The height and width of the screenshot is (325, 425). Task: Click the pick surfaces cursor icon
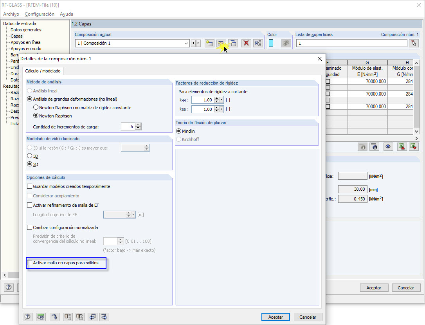coord(414,43)
